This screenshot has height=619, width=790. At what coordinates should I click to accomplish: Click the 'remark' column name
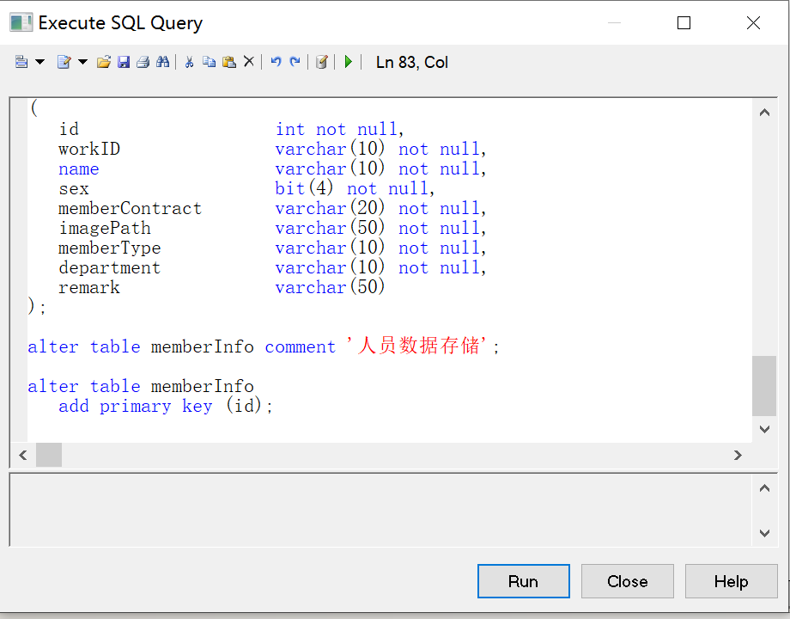[x=89, y=287]
